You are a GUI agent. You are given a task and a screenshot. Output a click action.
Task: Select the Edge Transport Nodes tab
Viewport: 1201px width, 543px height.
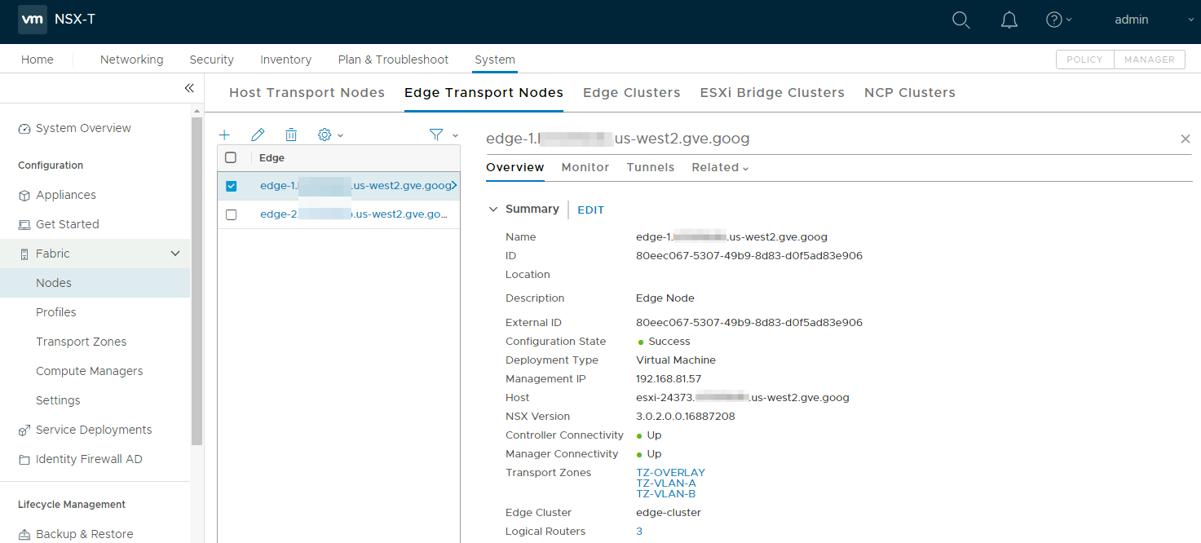[x=483, y=93]
